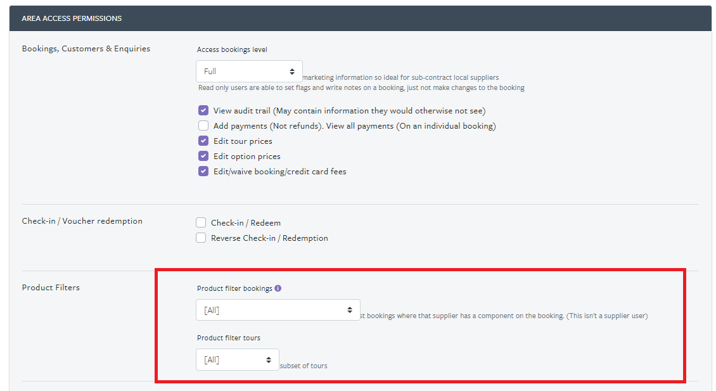Click the Product filter tours field label
The width and height of the screenshot is (716, 391).
(x=228, y=338)
